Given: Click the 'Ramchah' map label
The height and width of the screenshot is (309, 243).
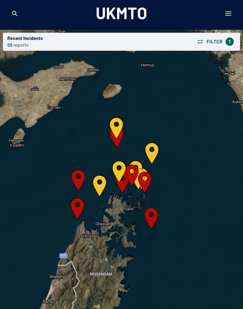Looking at the screenshot, I should (68, 79).
